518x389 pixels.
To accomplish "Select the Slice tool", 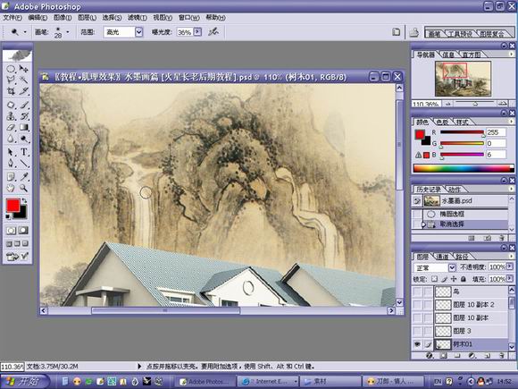I will coord(24,91).
